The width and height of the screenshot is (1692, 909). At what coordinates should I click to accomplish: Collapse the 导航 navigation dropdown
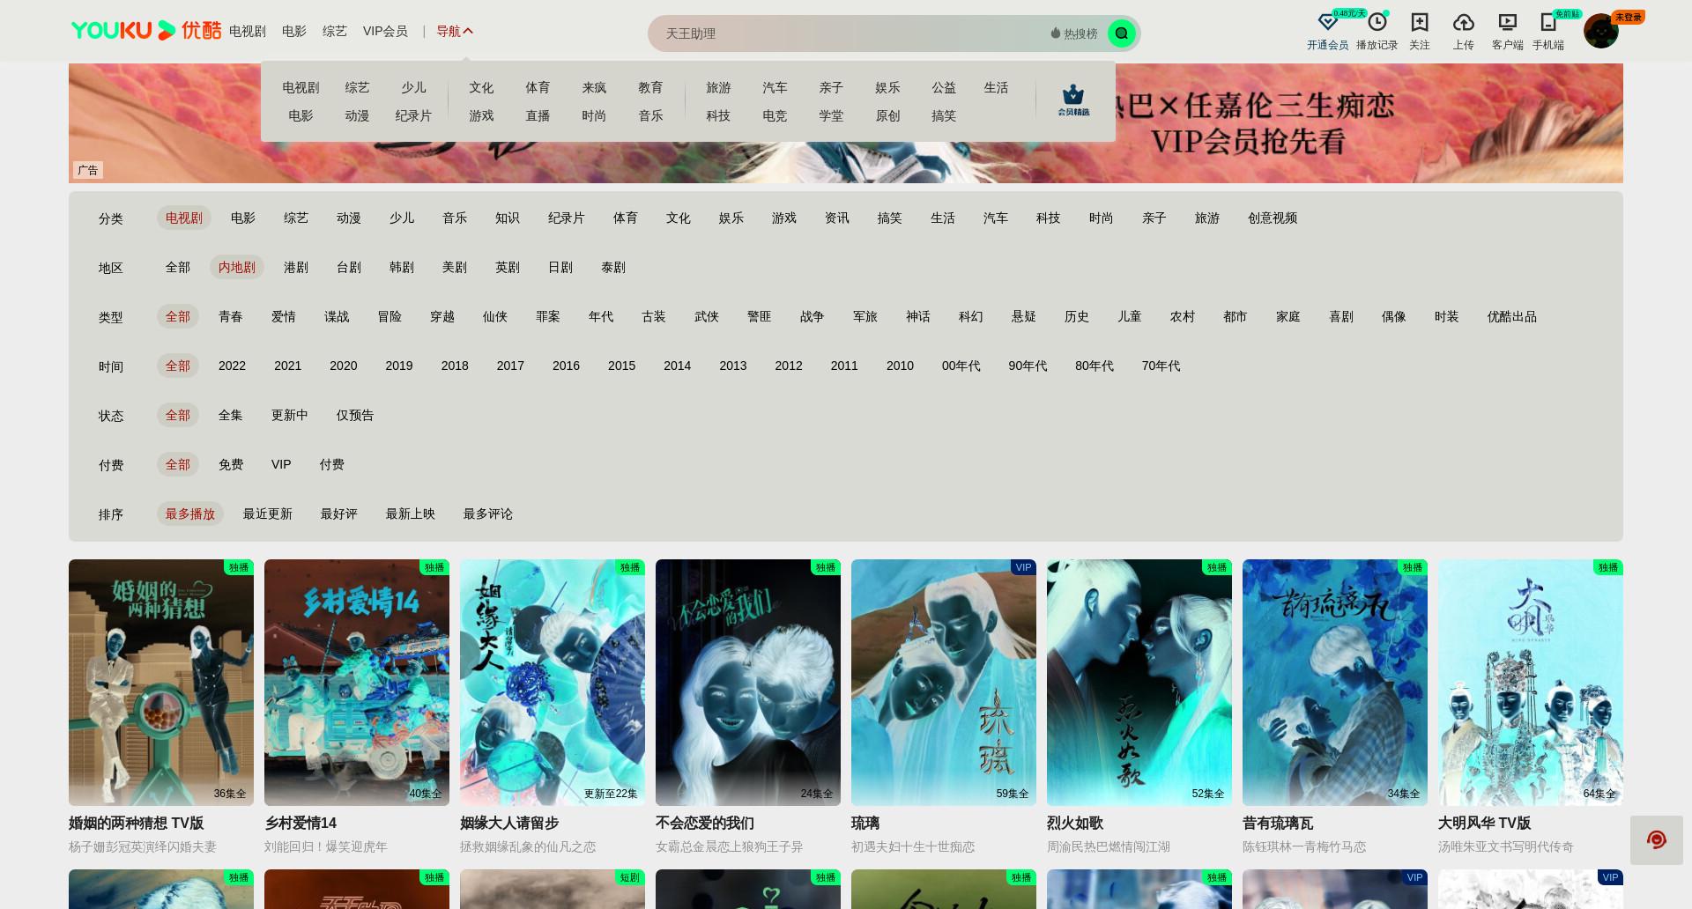point(455,31)
